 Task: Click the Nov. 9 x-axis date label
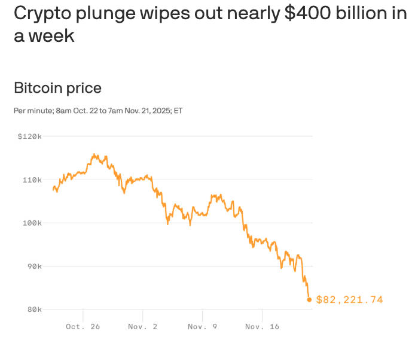[202, 327]
